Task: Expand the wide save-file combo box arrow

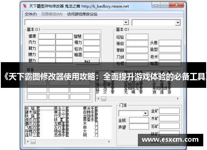Action: pyautogui.click(x=126, y=22)
